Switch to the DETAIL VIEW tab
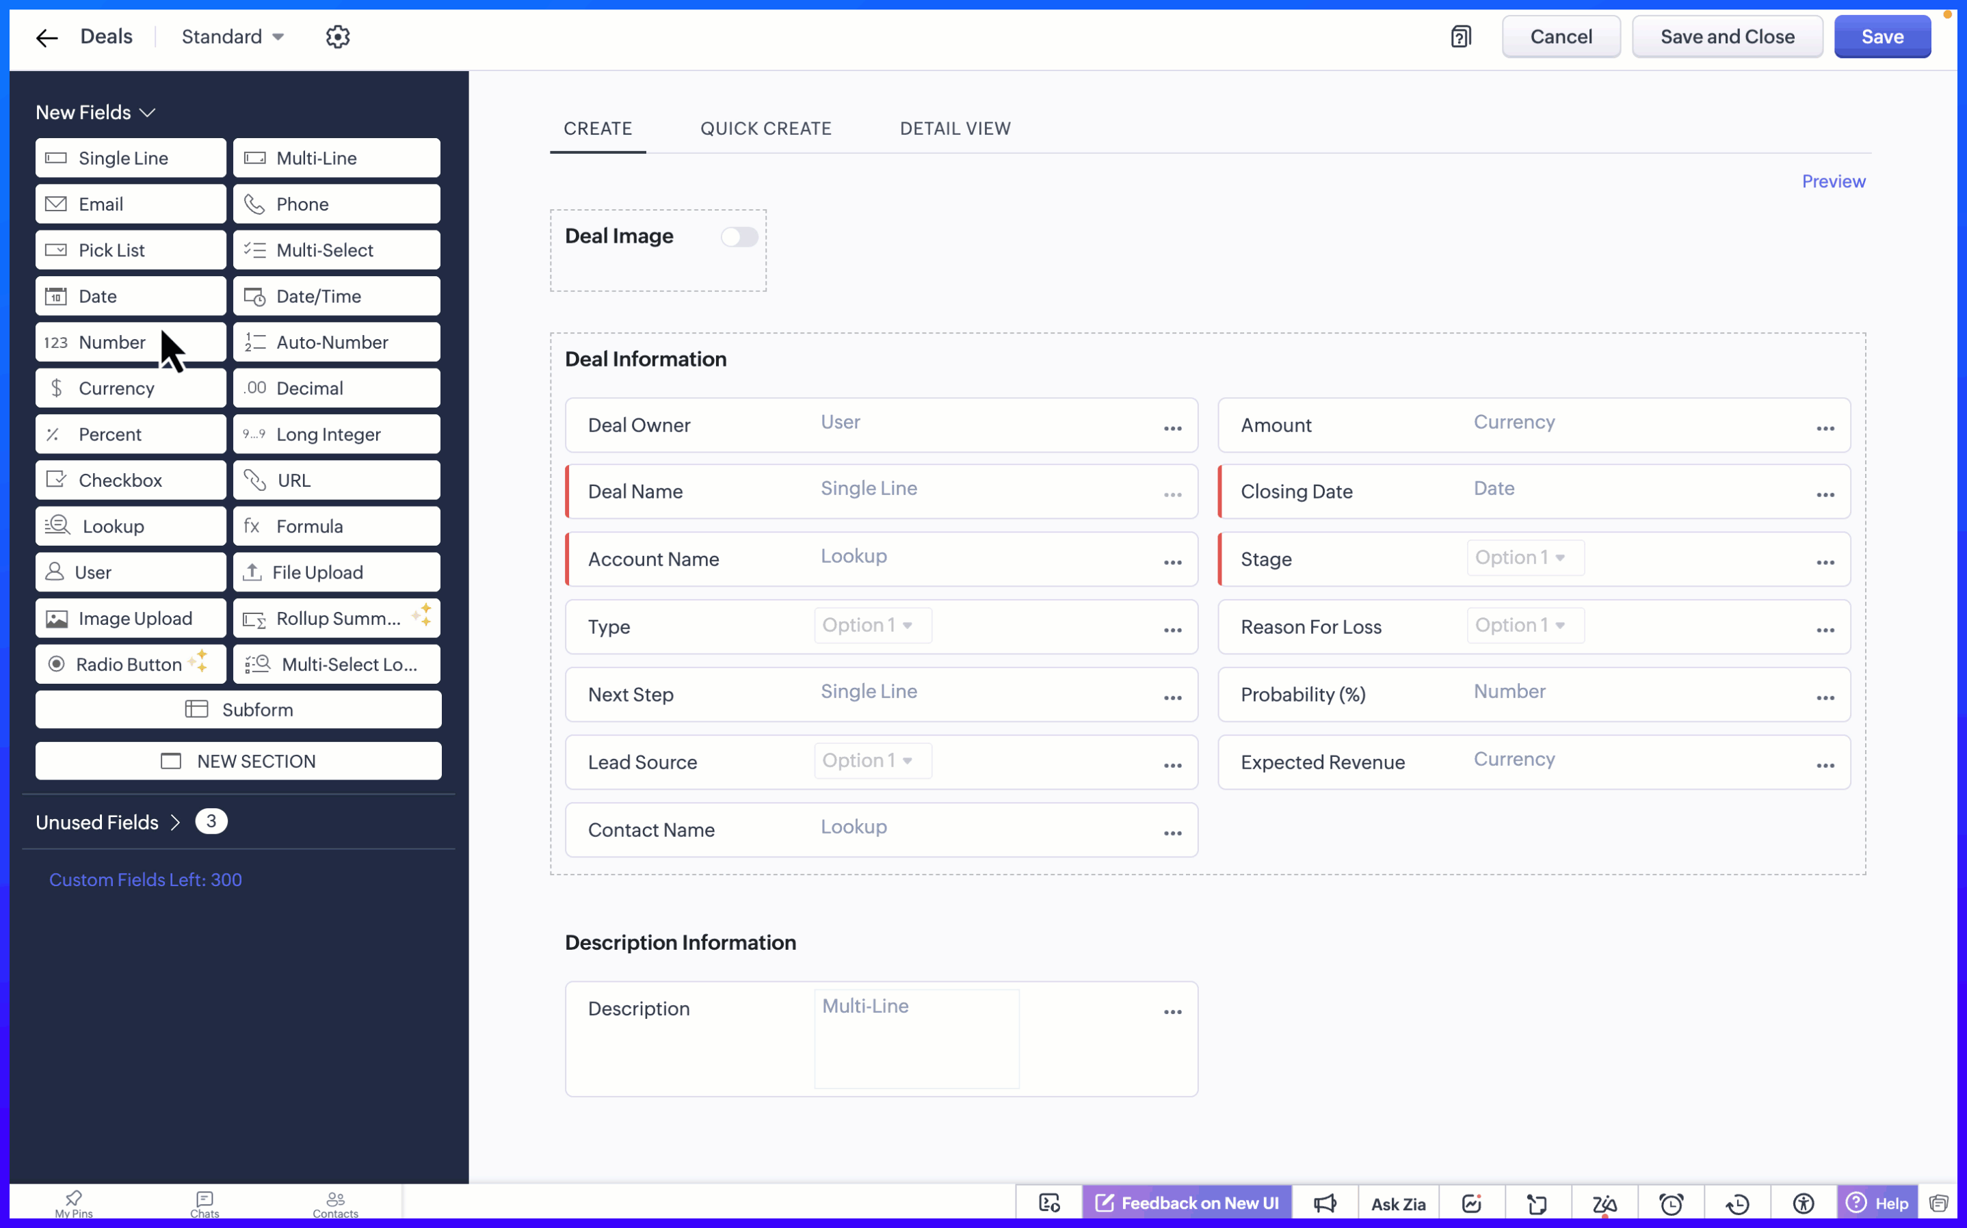 click(x=955, y=129)
